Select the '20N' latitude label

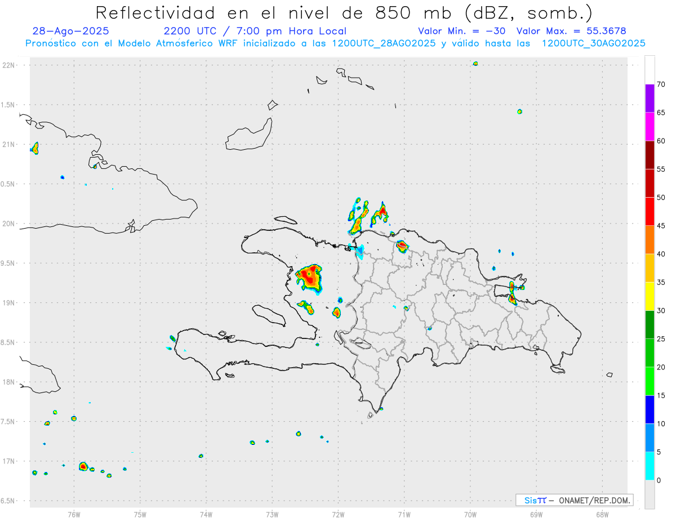8,224
